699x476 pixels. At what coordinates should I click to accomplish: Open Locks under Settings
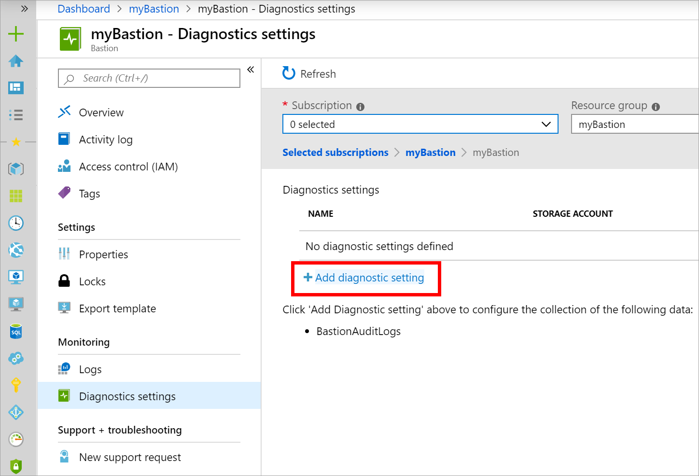tap(149, 281)
